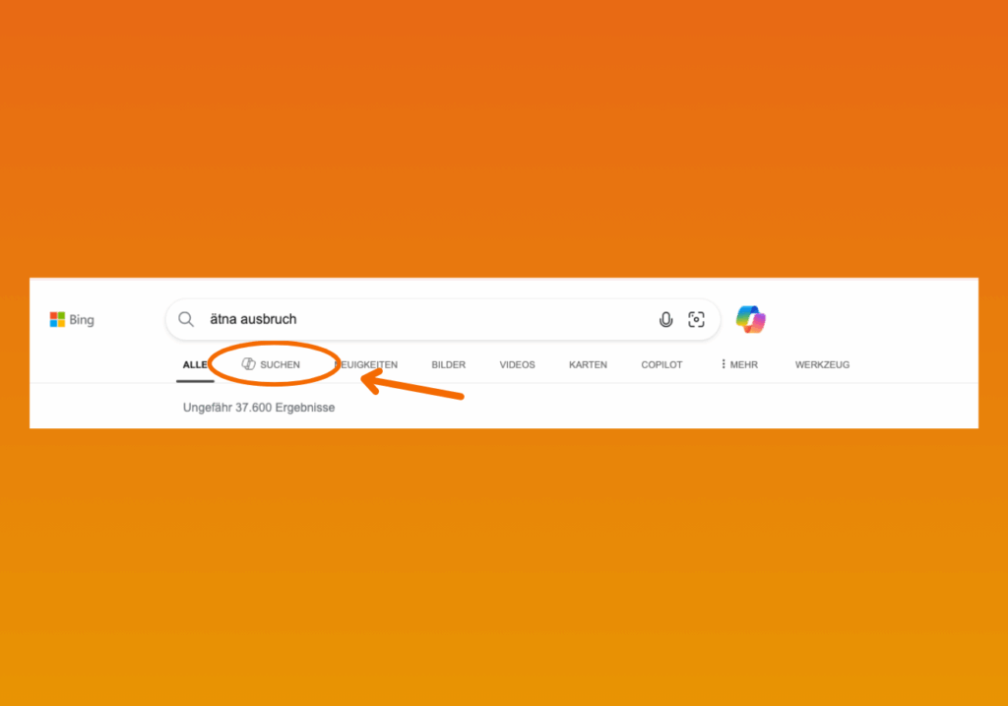The width and height of the screenshot is (1008, 706).
Task: Switch to the SUCHEN tab
Action: (x=280, y=364)
